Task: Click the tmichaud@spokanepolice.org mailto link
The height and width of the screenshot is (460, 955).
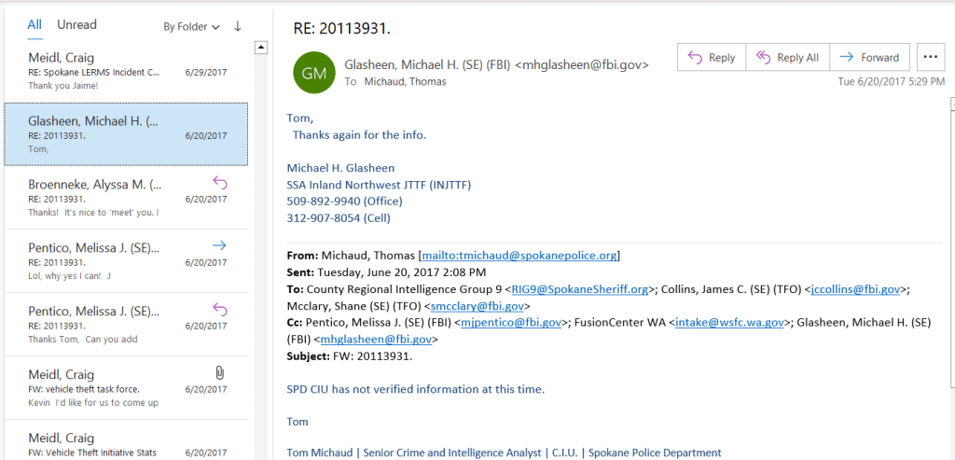Action: pyautogui.click(x=520, y=255)
